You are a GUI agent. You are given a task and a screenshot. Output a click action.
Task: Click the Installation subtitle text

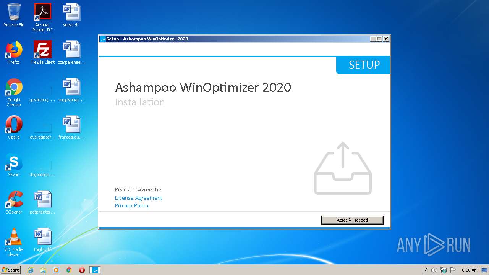click(x=140, y=102)
